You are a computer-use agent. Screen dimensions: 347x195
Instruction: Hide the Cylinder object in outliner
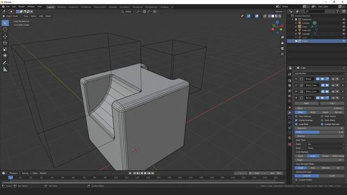pyautogui.click(x=344, y=34)
